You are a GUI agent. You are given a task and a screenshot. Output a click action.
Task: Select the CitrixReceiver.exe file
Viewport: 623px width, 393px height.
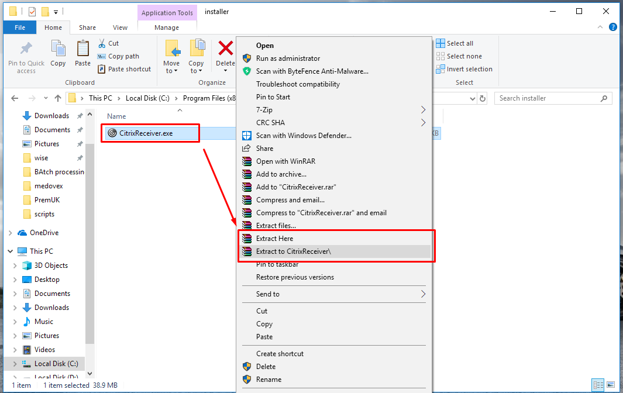coord(146,133)
